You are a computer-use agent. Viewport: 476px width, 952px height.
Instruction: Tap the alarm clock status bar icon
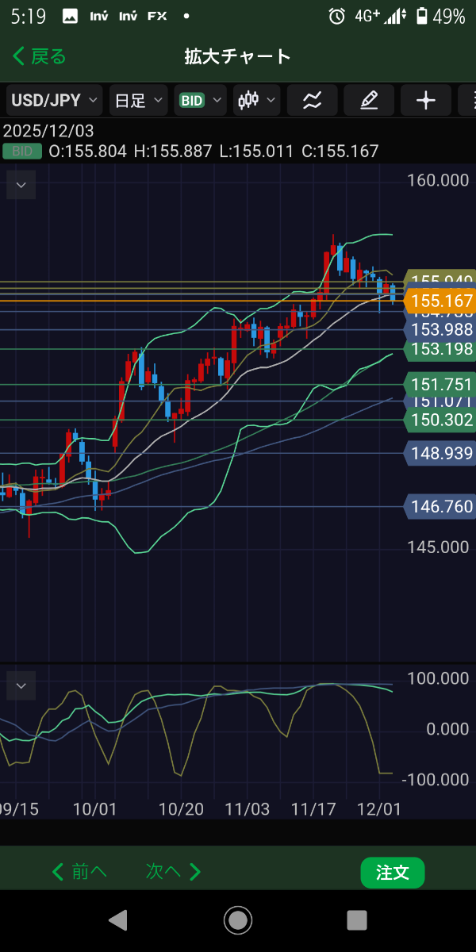pyautogui.click(x=337, y=16)
